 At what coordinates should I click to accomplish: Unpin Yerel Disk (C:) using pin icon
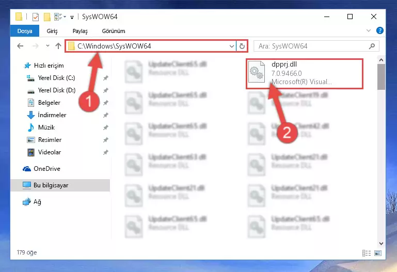tap(106, 78)
